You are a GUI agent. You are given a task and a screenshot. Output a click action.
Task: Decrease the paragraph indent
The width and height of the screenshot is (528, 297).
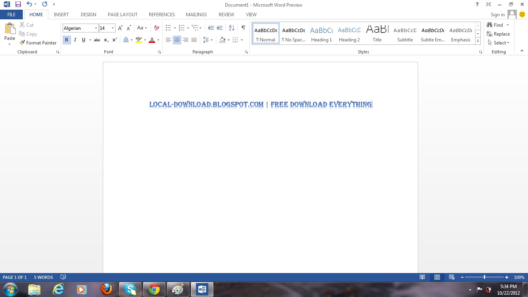[x=211, y=28]
